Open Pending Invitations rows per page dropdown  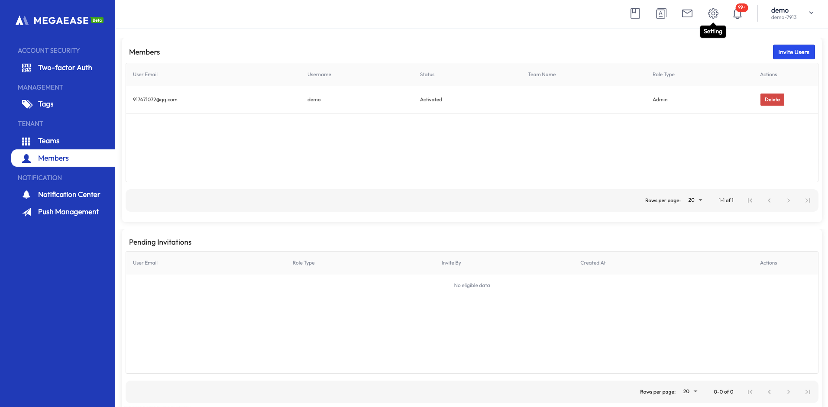(690, 391)
